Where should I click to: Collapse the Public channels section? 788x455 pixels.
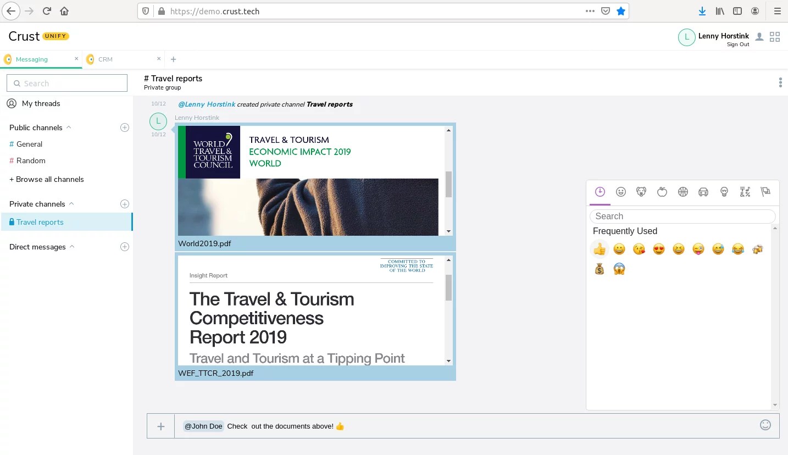coord(68,127)
